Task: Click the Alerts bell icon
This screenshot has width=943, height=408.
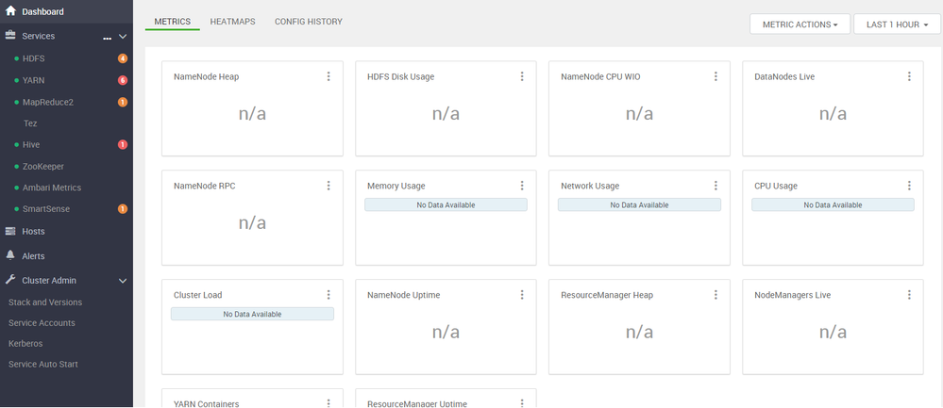Action: point(11,255)
